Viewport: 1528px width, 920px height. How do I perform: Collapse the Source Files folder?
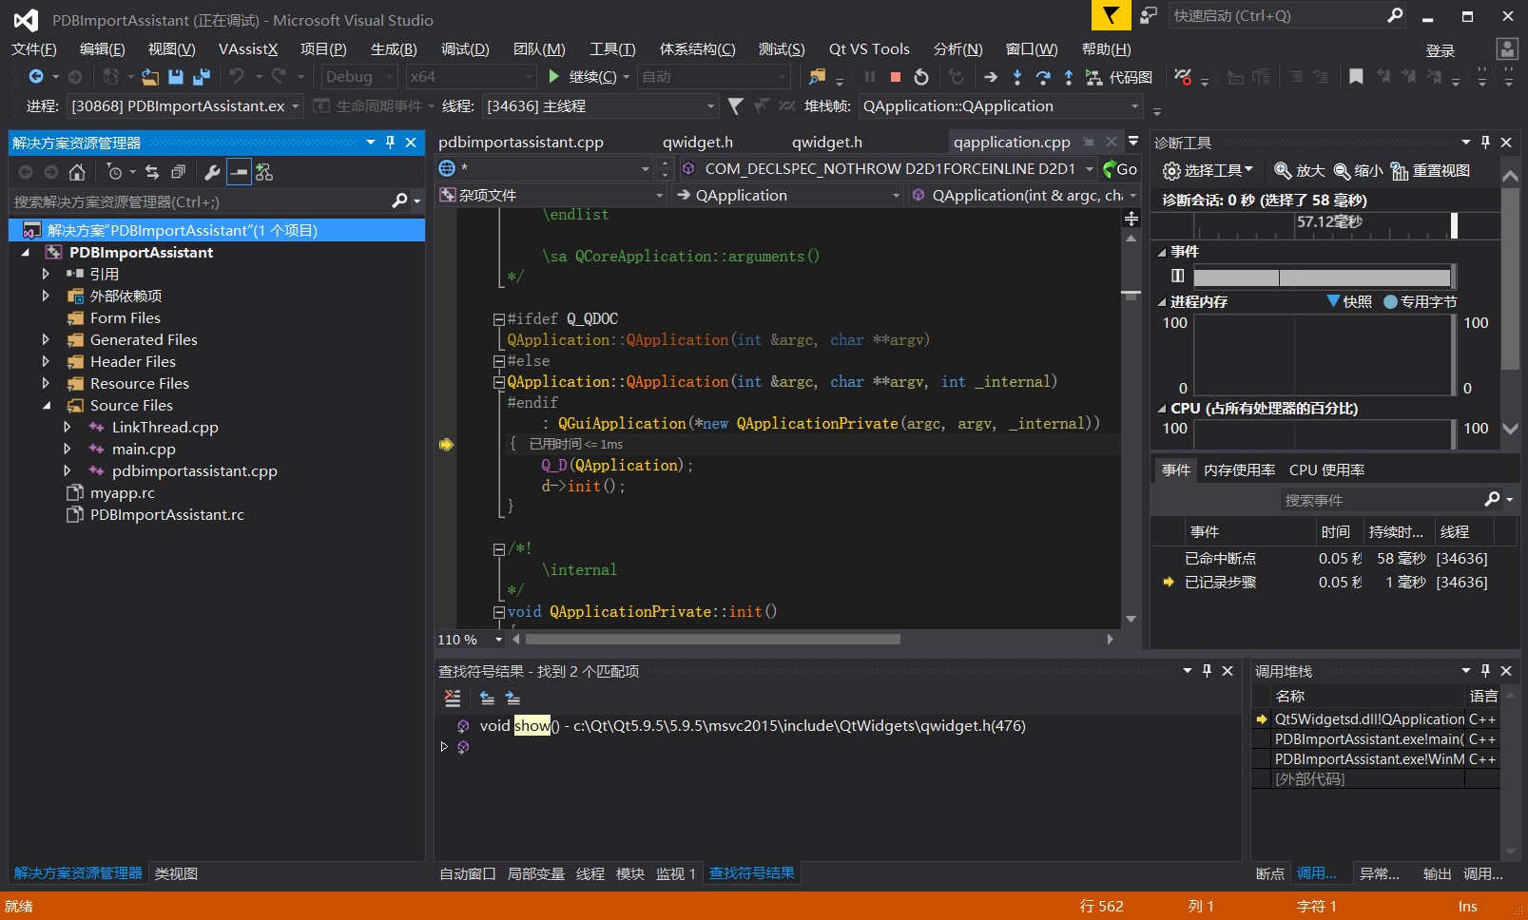pyautogui.click(x=46, y=406)
